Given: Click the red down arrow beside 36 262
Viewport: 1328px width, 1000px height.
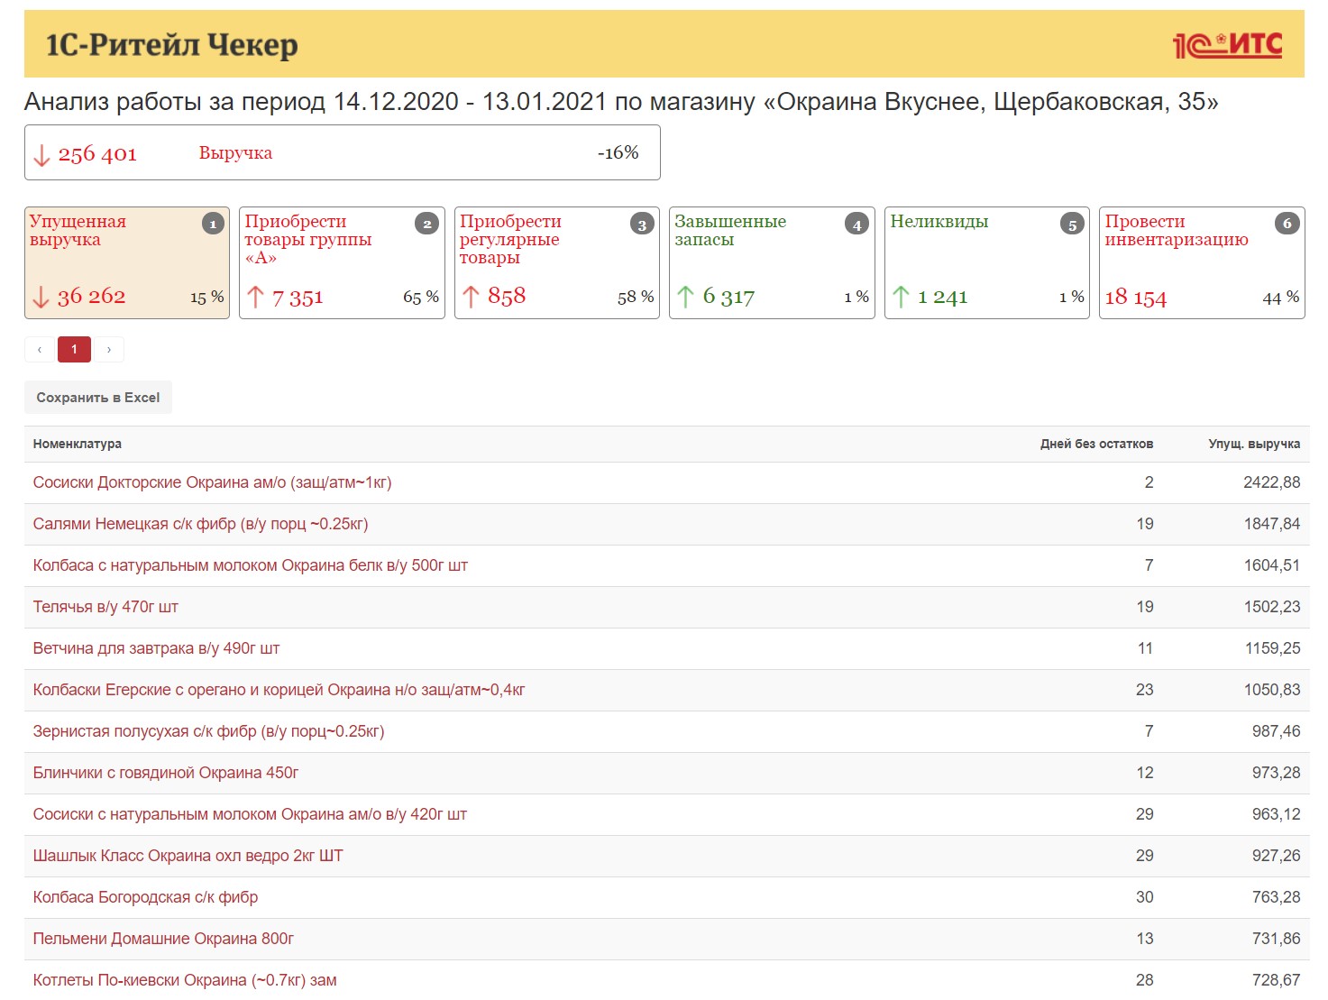Looking at the screenshot, I should pyautogui.click(x=41, y=297).
